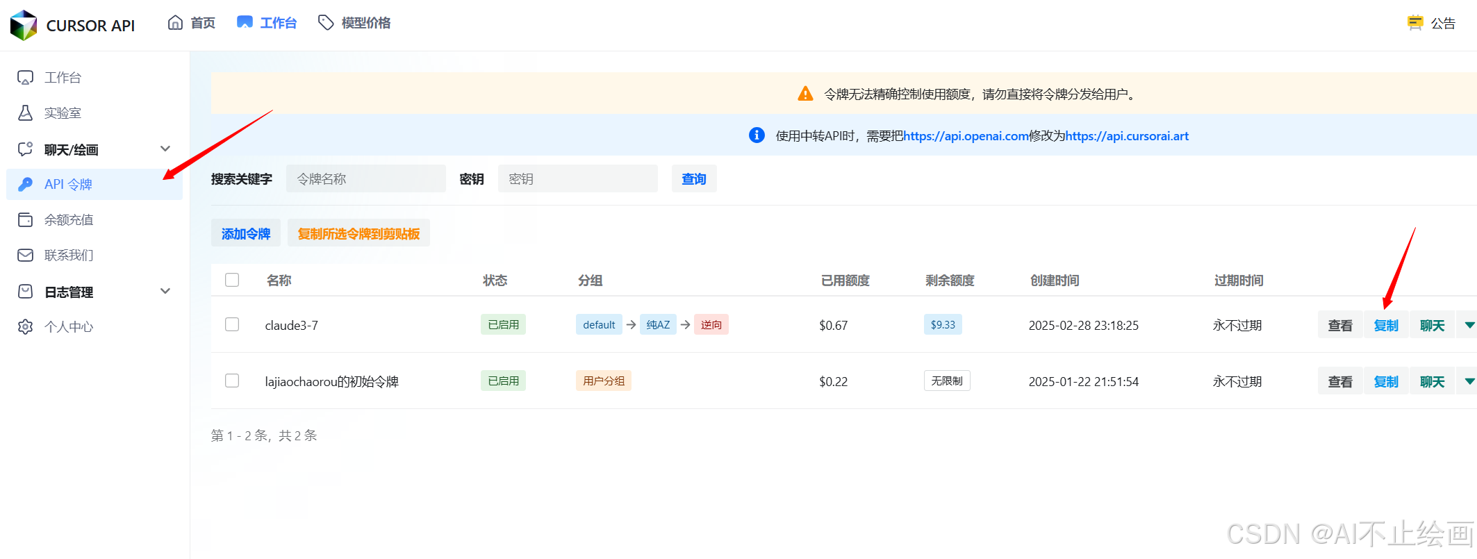
Task: Click the 实验室 flask icon
Action: 25,112
